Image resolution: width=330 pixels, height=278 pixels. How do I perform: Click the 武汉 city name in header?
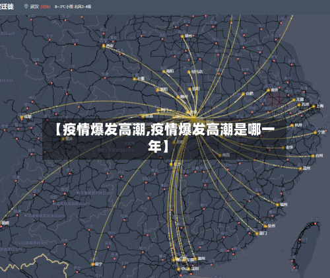pyautogui.click(x=34, y=7)
